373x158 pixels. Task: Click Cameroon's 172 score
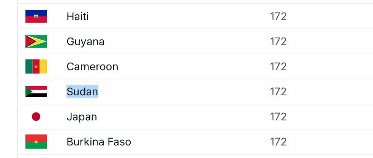(x=278, y=66)
